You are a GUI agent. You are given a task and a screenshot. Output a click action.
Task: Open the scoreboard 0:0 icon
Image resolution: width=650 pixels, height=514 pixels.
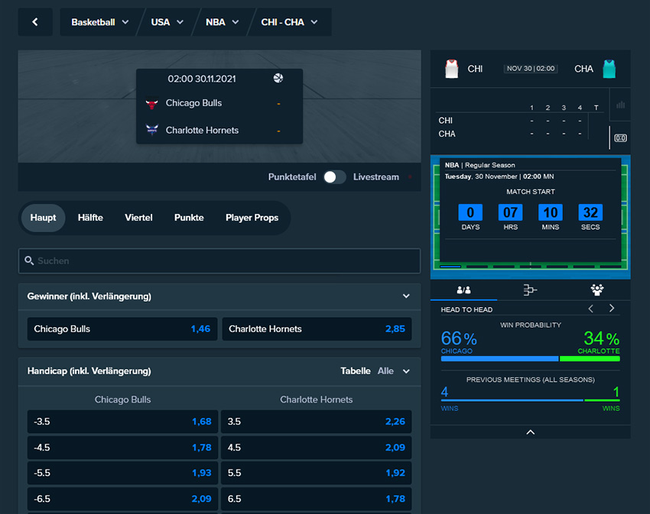pos(621,138)
